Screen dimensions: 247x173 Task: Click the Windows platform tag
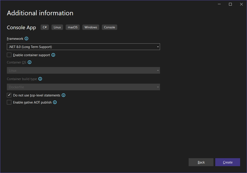(91, 27)
